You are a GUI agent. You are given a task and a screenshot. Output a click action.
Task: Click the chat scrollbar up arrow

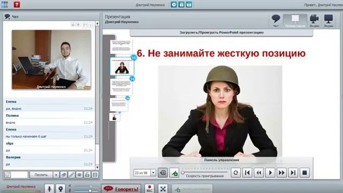point(98,23)
